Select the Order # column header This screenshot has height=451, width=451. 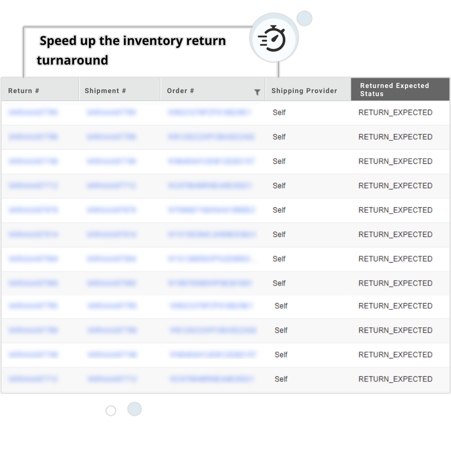pos(213,89)
